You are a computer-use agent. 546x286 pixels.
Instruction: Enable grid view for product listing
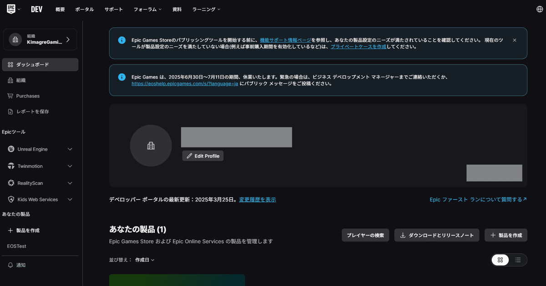tap(500, 260)
